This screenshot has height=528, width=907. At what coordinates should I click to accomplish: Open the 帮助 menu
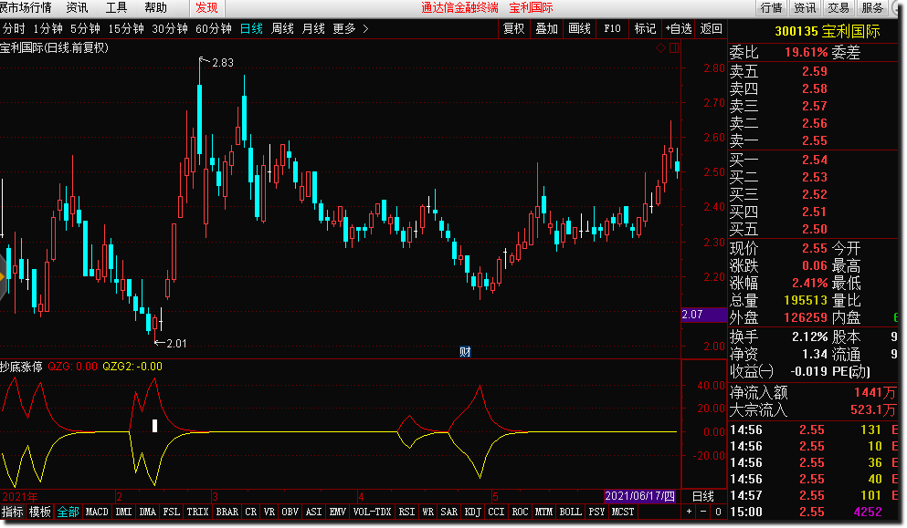tap(155, 8)
